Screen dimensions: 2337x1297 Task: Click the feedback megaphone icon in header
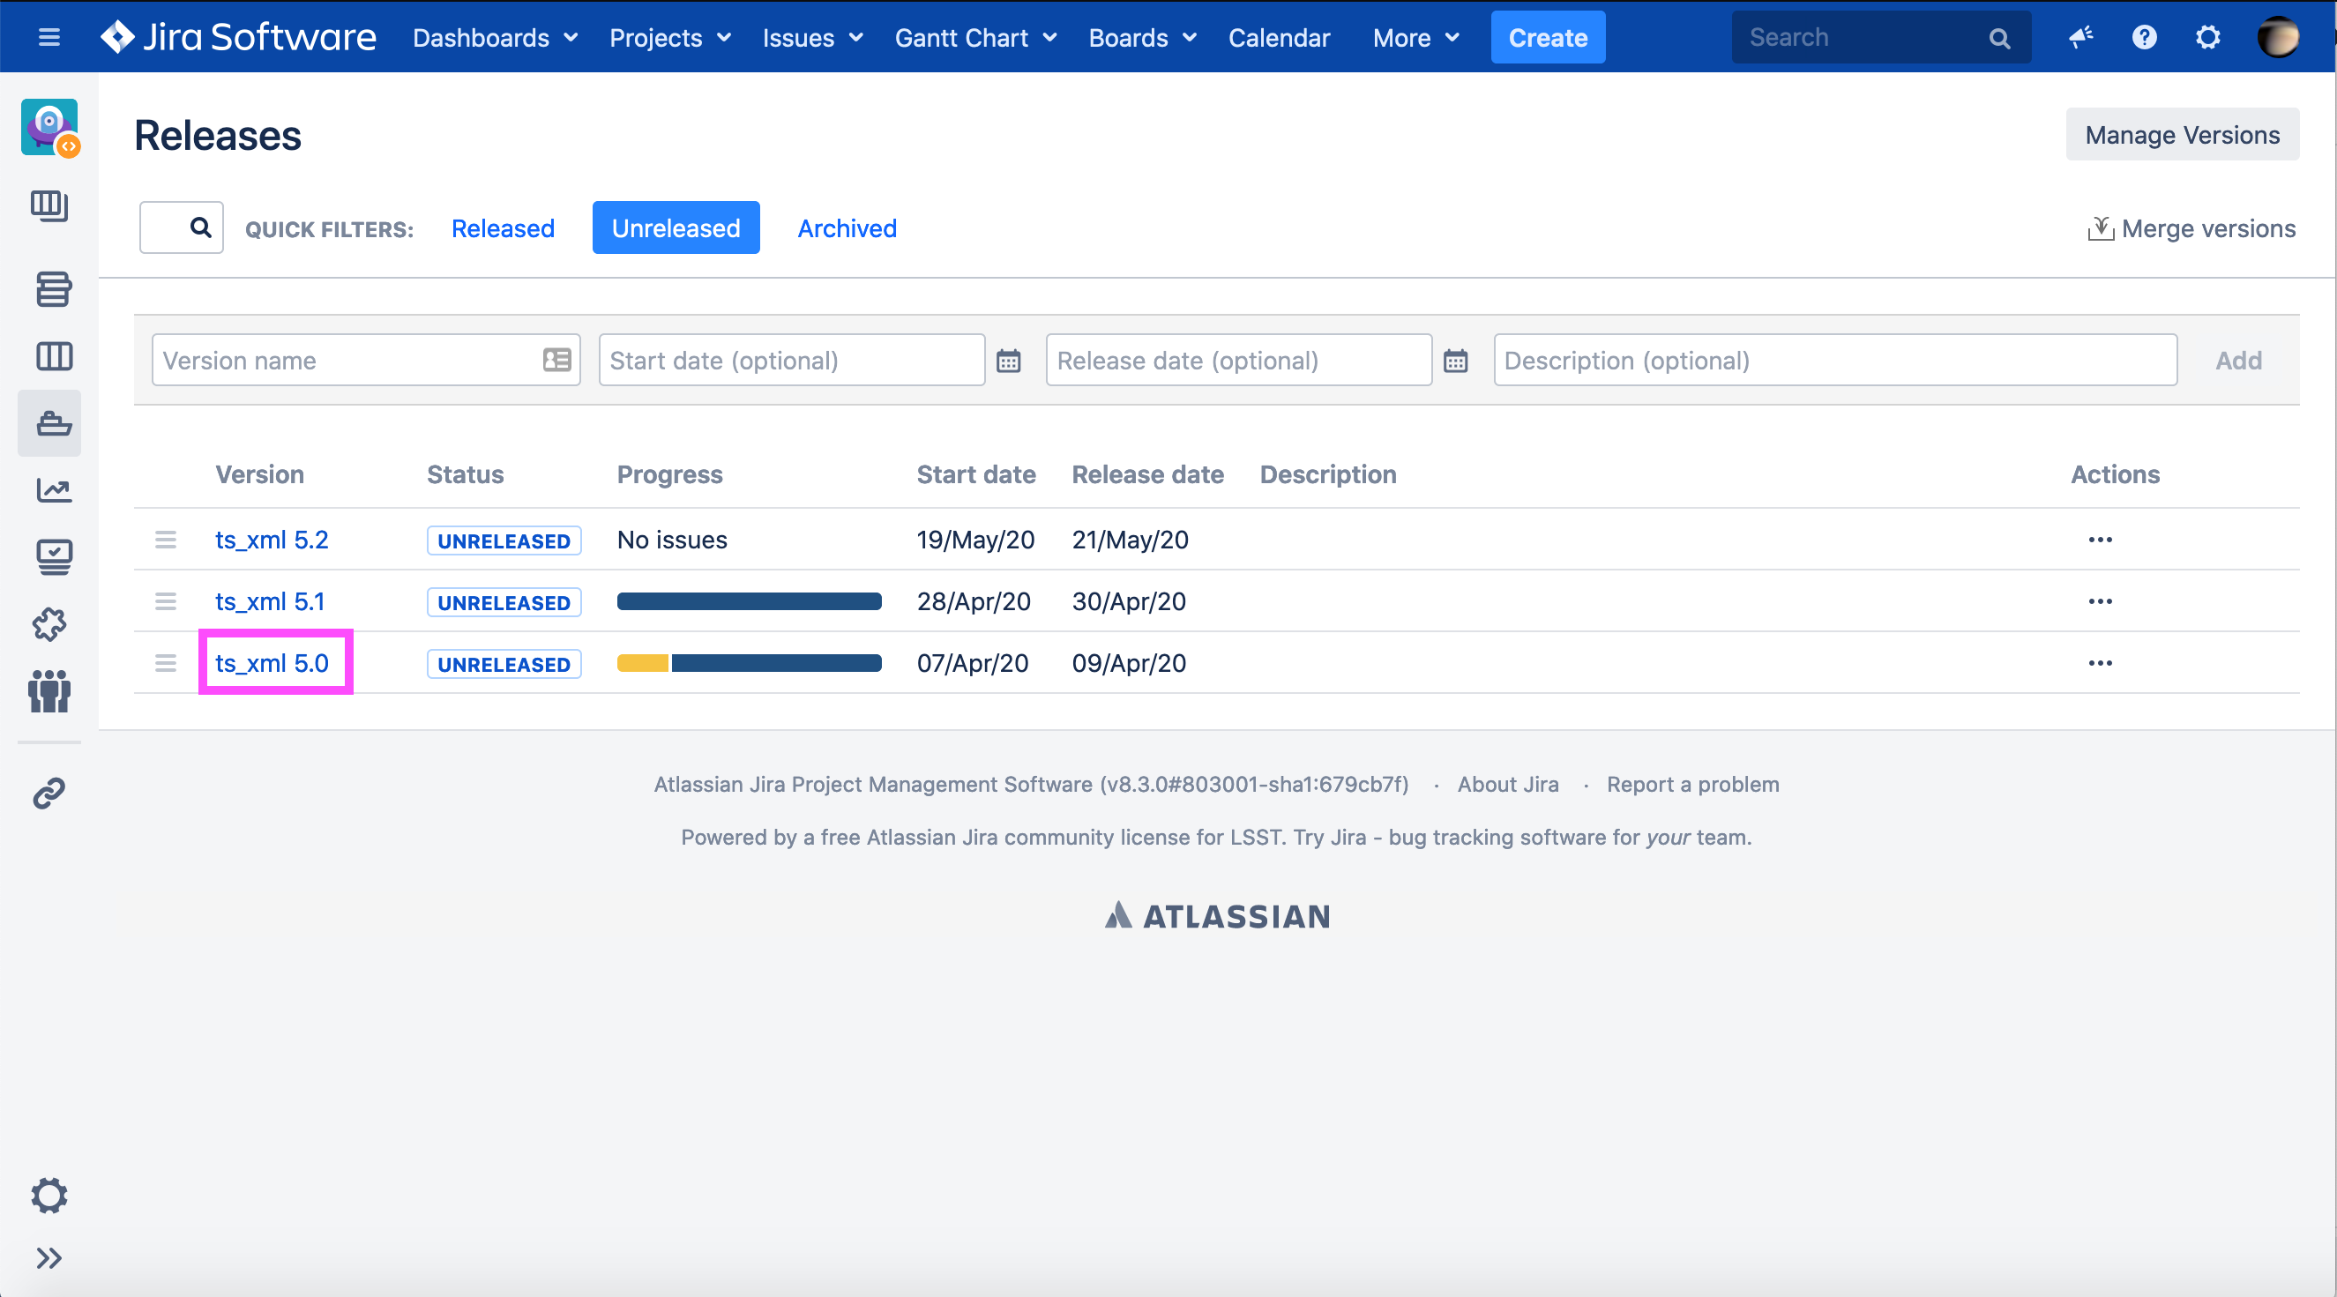click(x=2080, y=37)
